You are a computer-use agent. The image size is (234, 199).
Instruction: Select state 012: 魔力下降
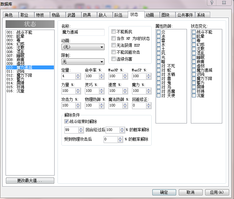click(x=30, y=75)
